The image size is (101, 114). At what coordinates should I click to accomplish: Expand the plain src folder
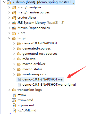click(x=9, y=33)
